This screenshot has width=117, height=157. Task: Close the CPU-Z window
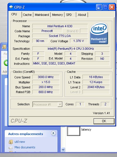click(112, 7)
